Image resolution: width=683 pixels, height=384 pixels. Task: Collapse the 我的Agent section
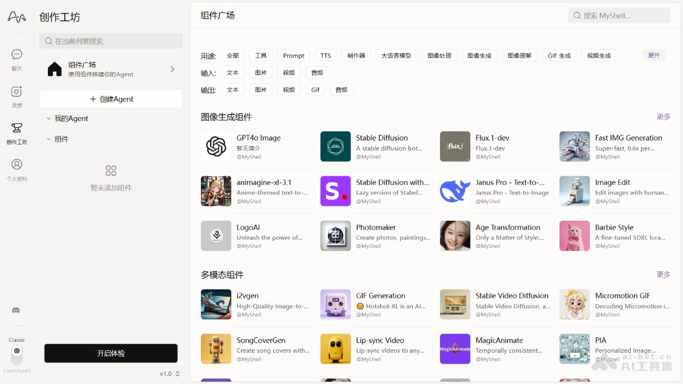click(x=48, y=119)
